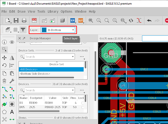Select the Show eye tool
This screenshot has height=124, width=168.
[12, 42]
